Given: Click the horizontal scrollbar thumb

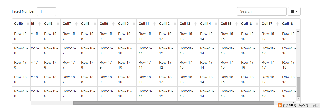Looking at the screenshot, I should click(174, 103).
